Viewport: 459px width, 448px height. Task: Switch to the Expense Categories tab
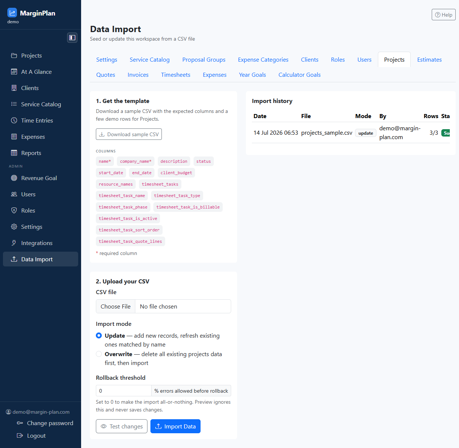click(x=263, y=59)
